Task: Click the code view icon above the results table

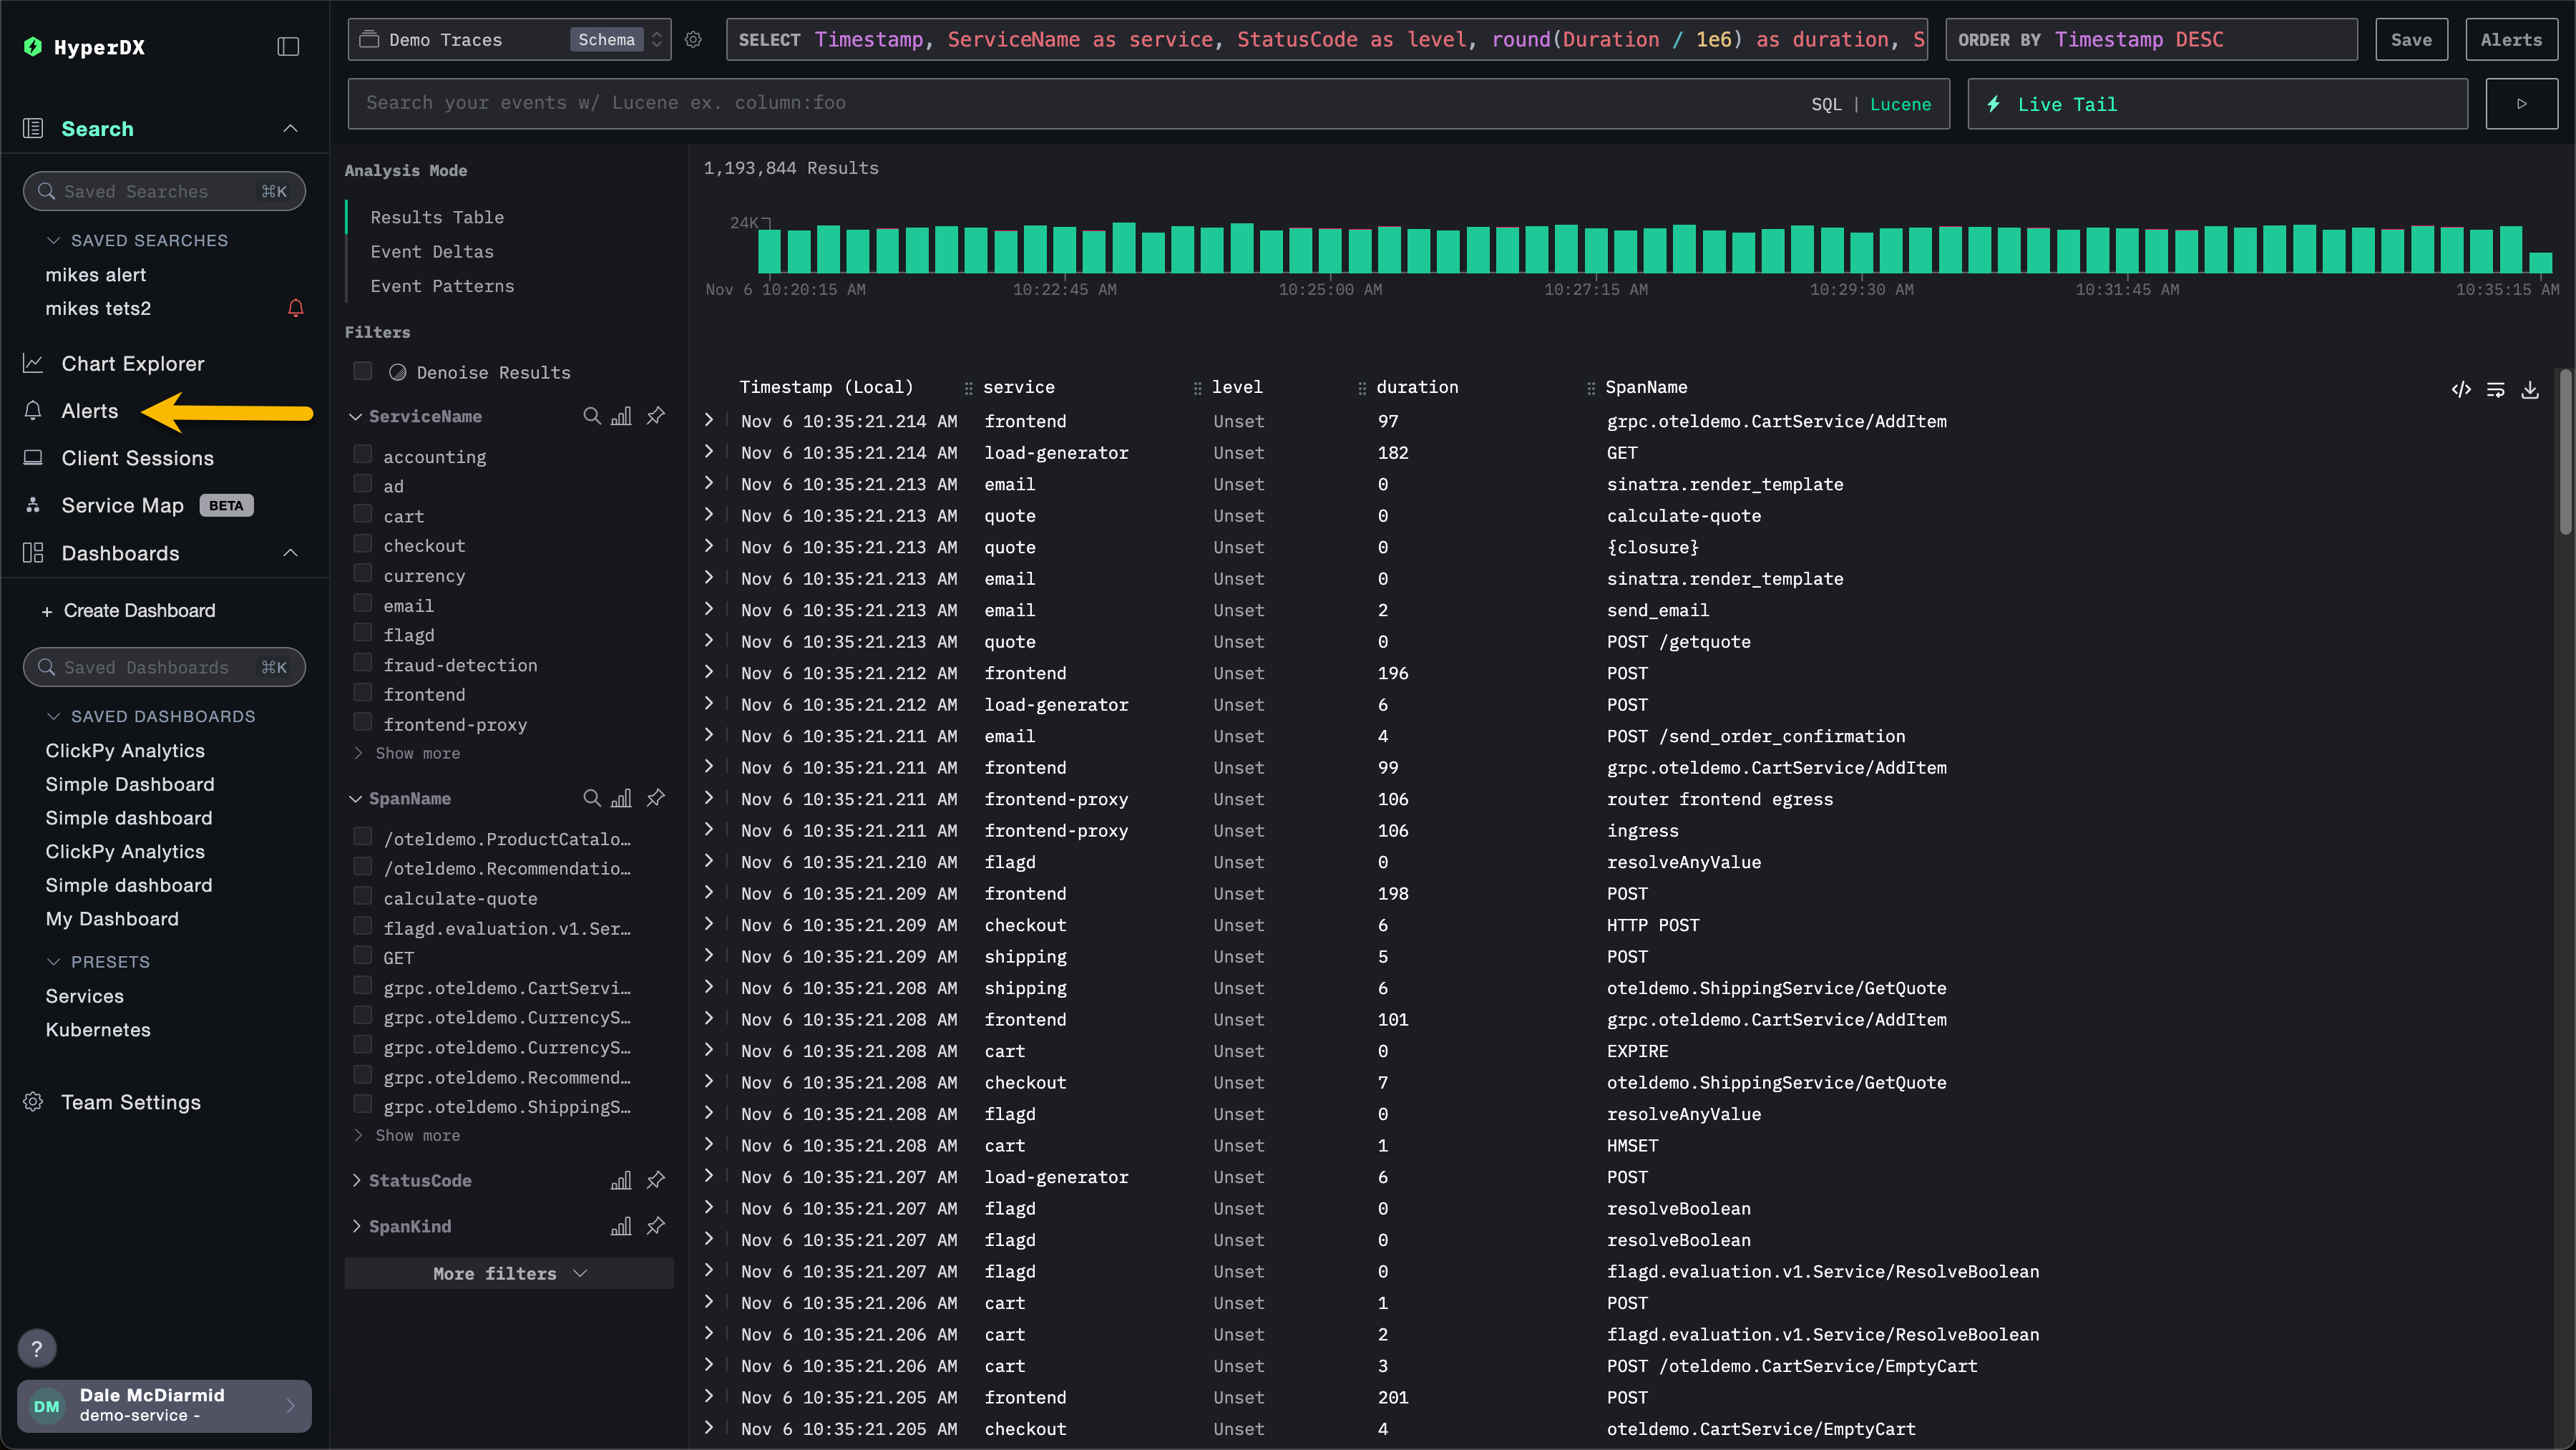Action: point(2462,389)
